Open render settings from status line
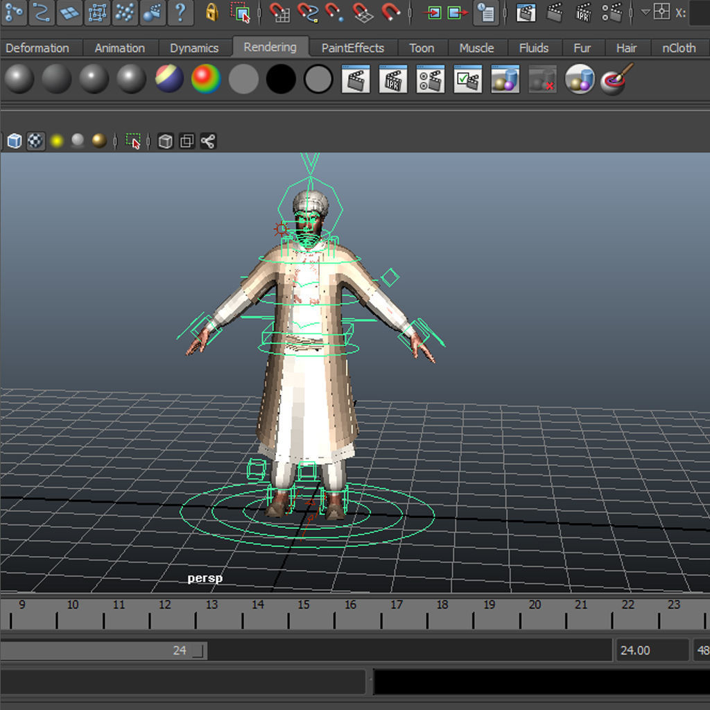 click(x=612, y=12)
